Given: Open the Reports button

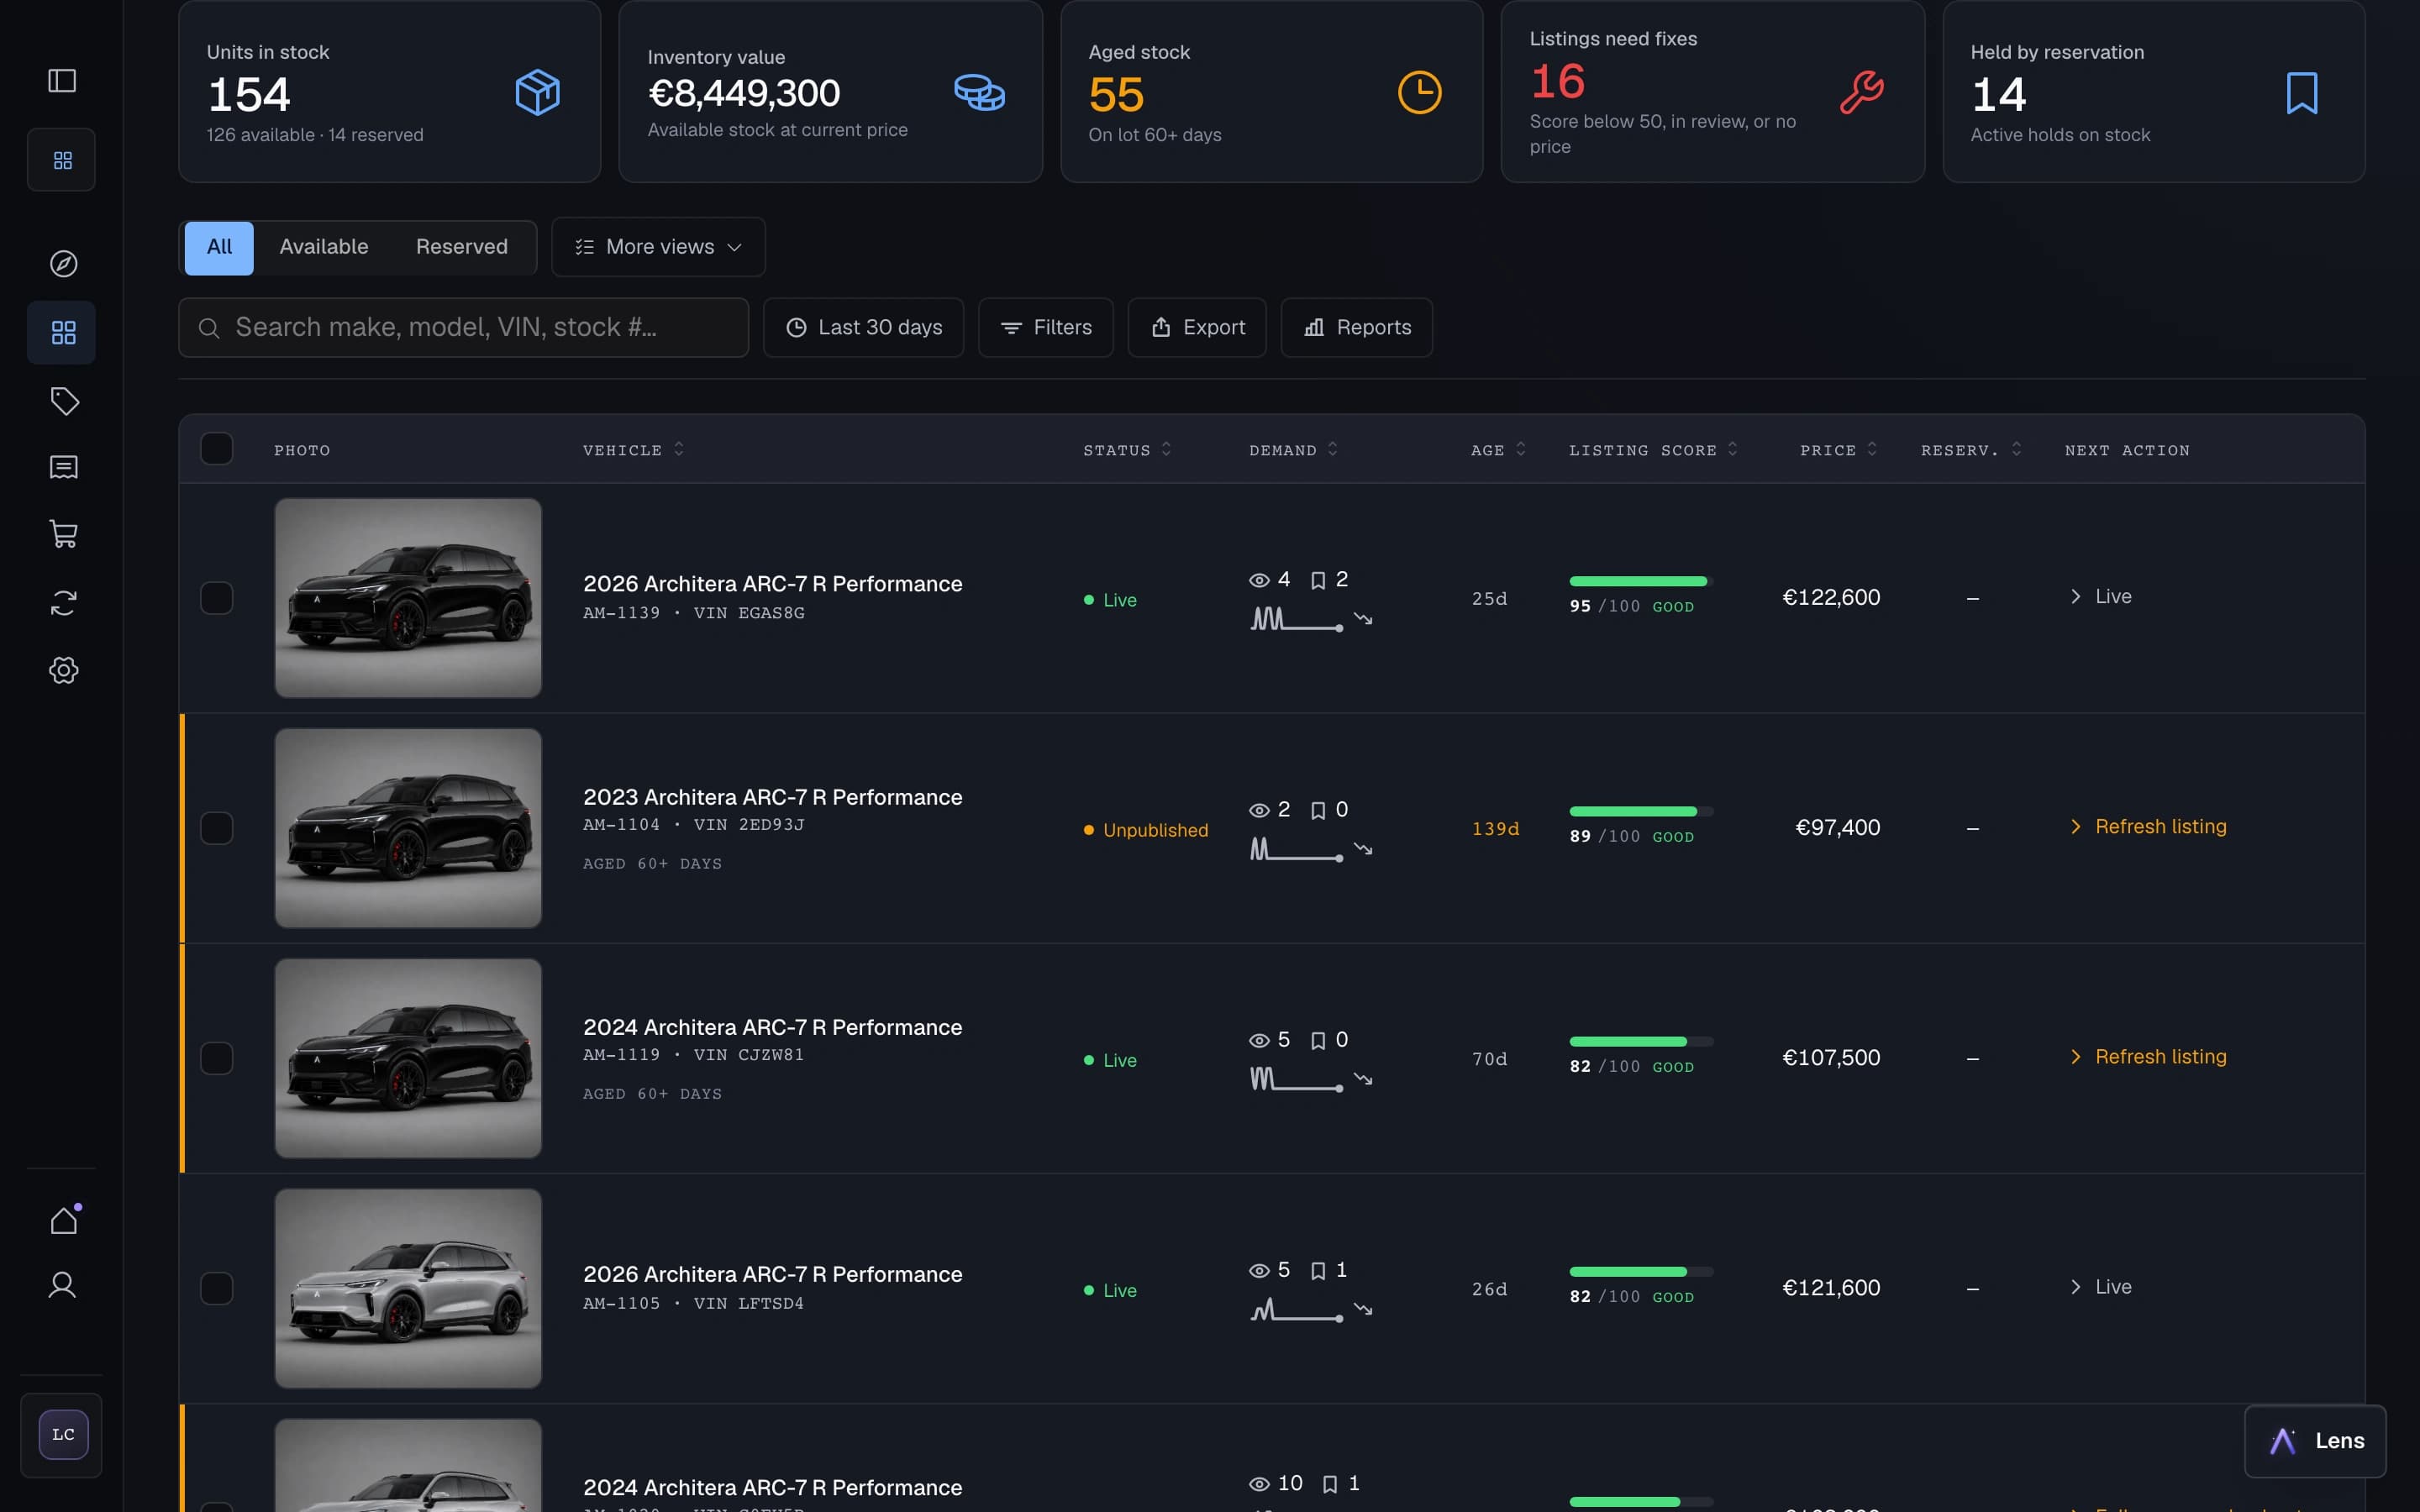Looking at the screenshot, I should (1357, 328).
